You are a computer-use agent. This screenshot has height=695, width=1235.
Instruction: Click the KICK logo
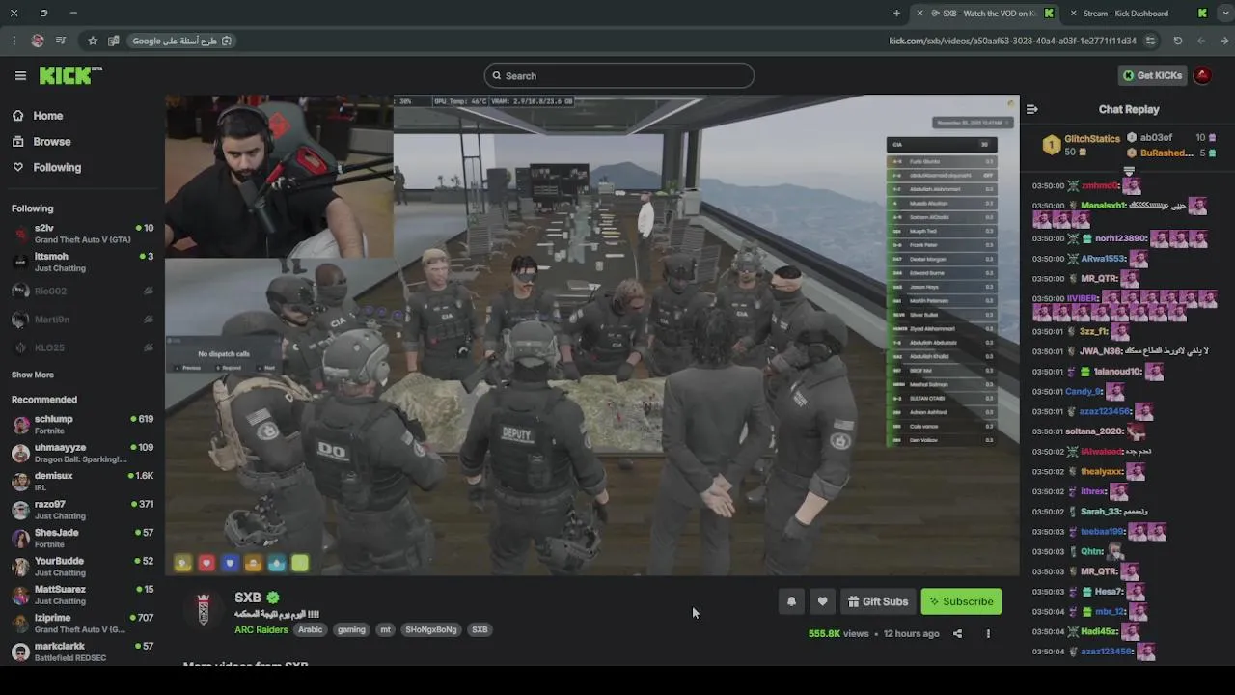tap(69, 75)
